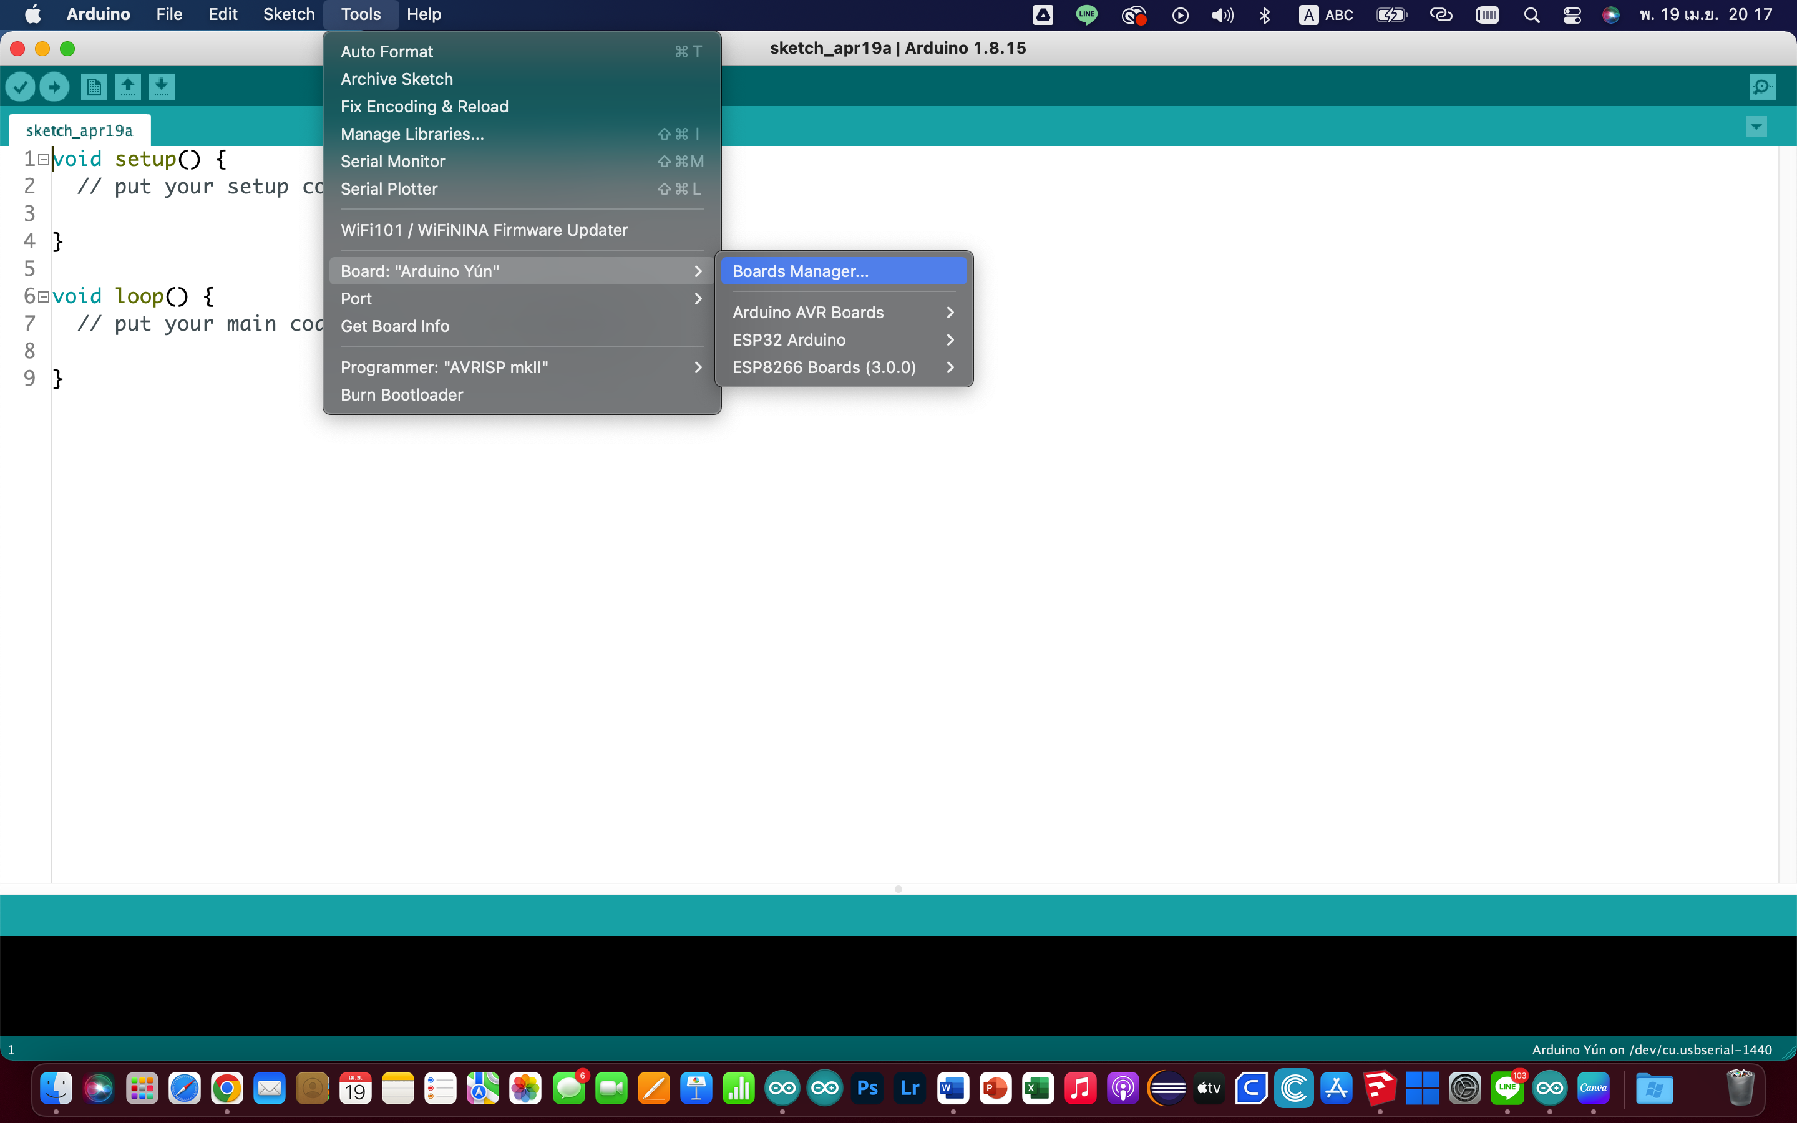Expand the Arduino AVR Boards submenu
The image size is (1797, 1123).
tap(844, 313)
